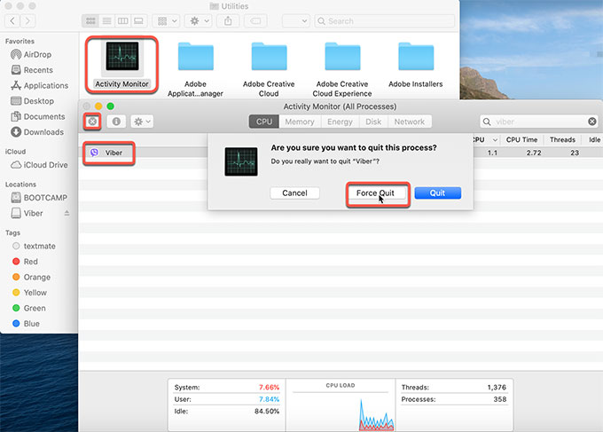Switch Finder to list view
Viewport: 603px width, 432px height.
coord(106,20)
